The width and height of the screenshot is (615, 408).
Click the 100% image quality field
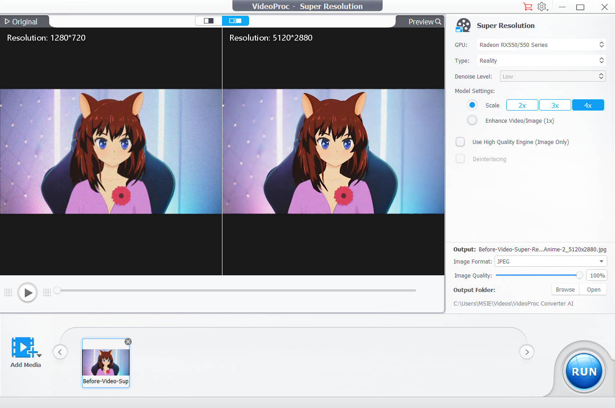[597, 275]
